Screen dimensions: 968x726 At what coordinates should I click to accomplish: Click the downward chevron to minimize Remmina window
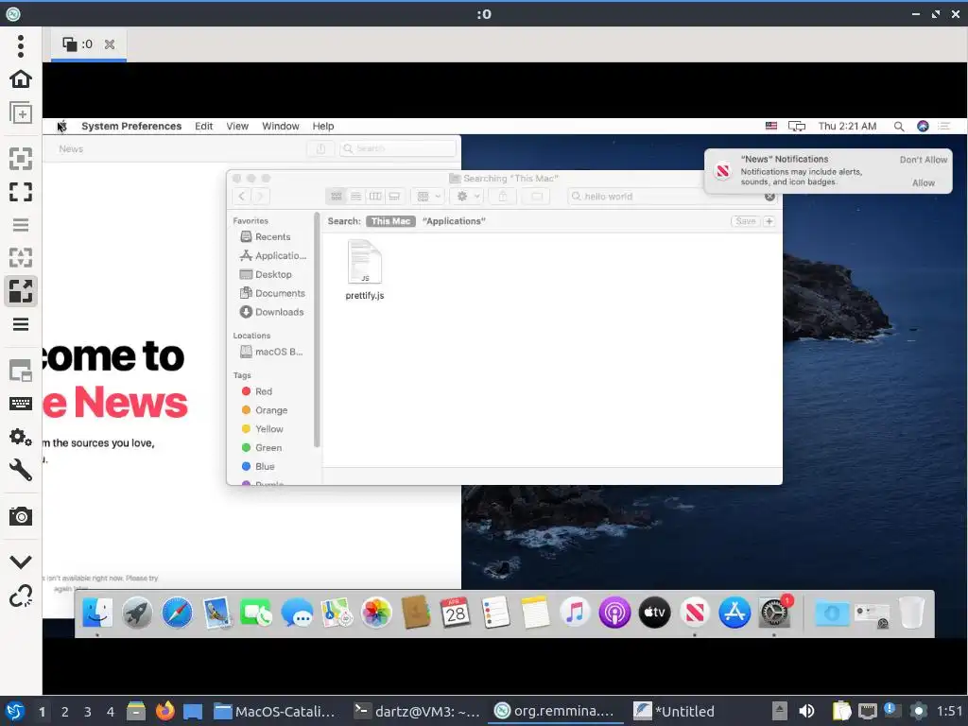(x=21, y=562)
